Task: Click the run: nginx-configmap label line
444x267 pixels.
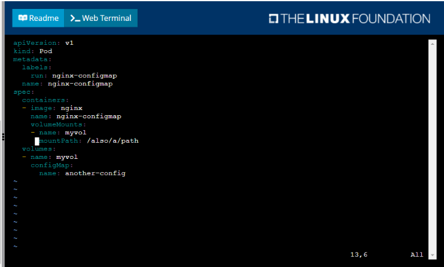Action: (74, 76)
